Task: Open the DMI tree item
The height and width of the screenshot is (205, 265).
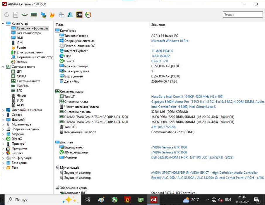Action: pyautogui.click(x=20, y=38)
